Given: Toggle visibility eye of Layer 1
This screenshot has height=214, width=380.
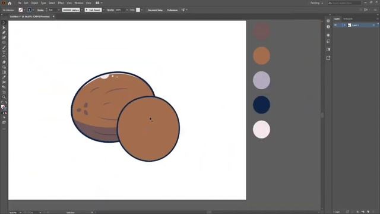Looking at the screenshot, I should click(x=335, y=25).
